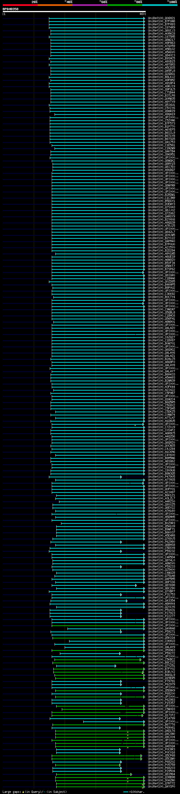This screenshot has height=794, width=180.
Task: Click hit label UniRef100_Q4P5M5
Action: coord(161,579)
